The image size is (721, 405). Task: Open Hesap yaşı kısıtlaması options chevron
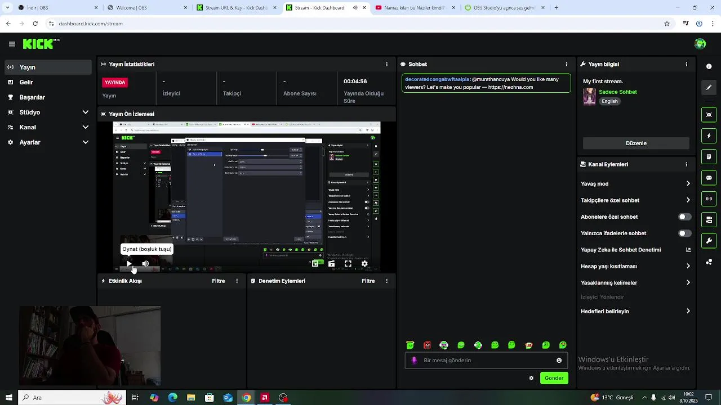tap(688, 266)
